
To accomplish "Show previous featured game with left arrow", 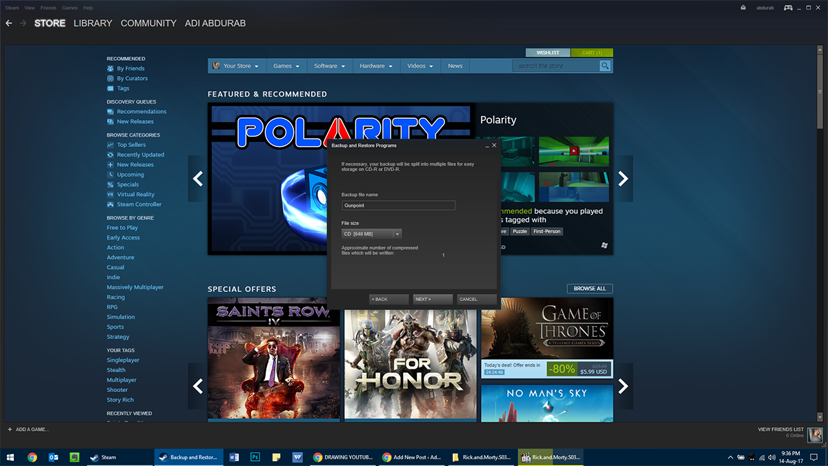I will click(x=197, y=179).
